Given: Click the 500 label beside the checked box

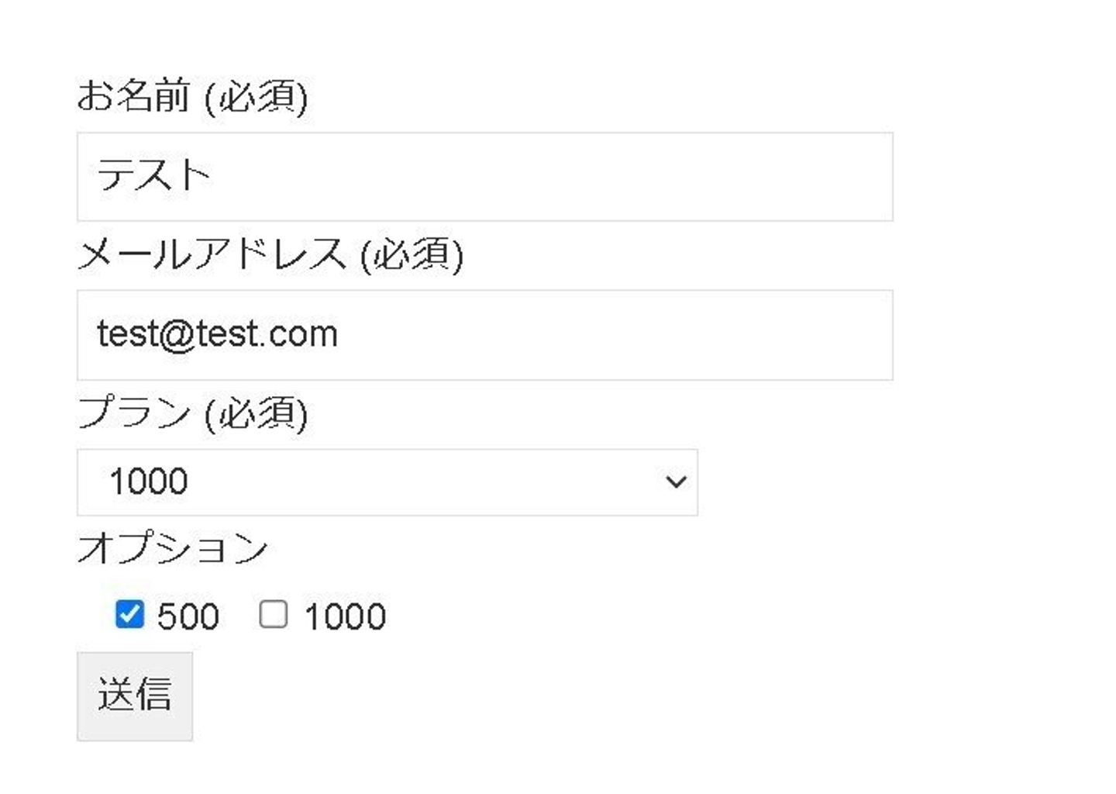Looking at the screenshot, I should coord(188,617).
